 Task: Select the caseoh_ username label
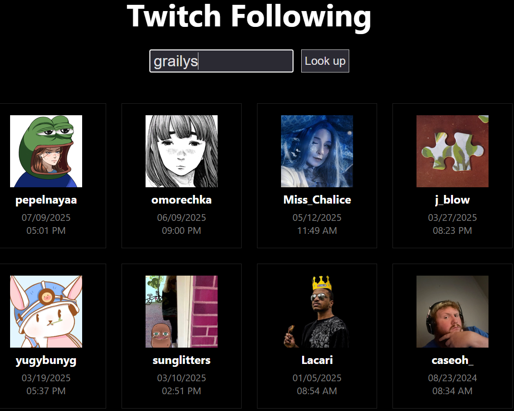(453, 360)
